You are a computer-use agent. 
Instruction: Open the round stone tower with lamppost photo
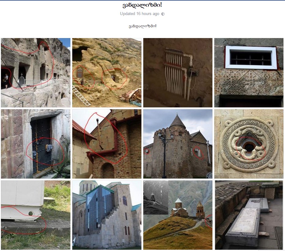(x=178, y=144)
